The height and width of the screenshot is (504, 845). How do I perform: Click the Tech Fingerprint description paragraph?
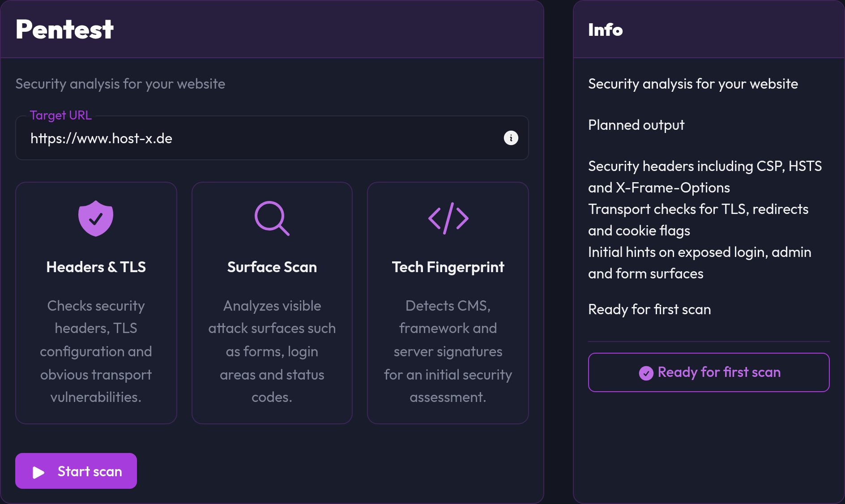coord(448,351)
